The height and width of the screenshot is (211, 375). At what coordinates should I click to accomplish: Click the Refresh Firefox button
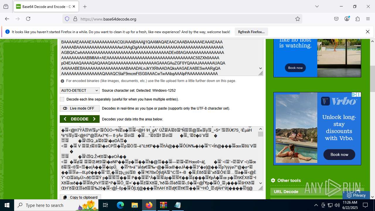[251, 32]
